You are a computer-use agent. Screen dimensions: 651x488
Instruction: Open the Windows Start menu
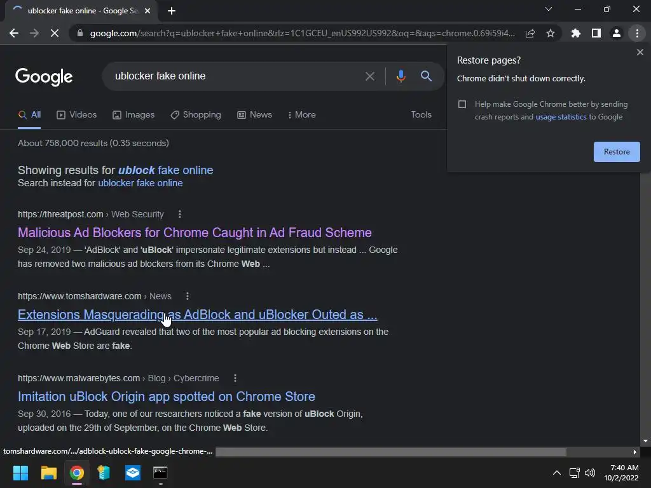pyautogui.click(x=20, y=473)
